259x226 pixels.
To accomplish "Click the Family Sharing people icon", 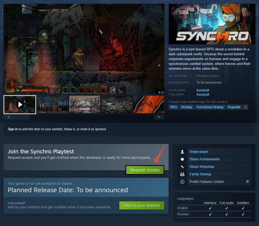I will pos(182,174).
